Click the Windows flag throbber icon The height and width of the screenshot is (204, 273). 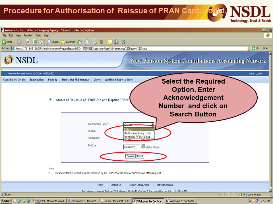(x=268, y=36)
